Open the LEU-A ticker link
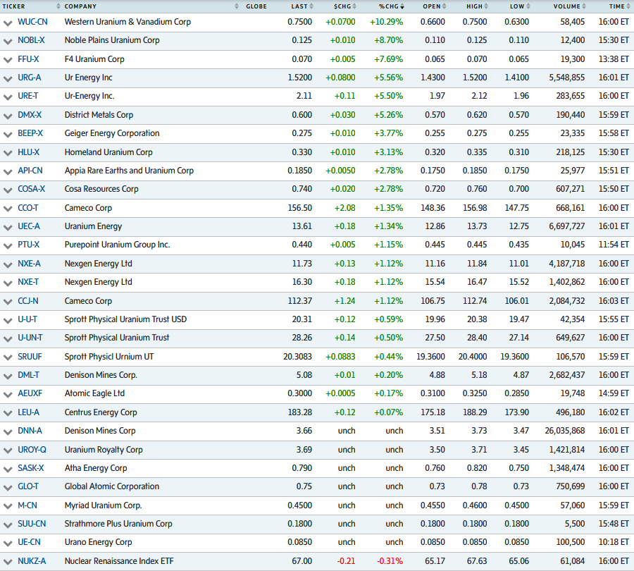This screenshot has height=571, width=634. point(28,412)
